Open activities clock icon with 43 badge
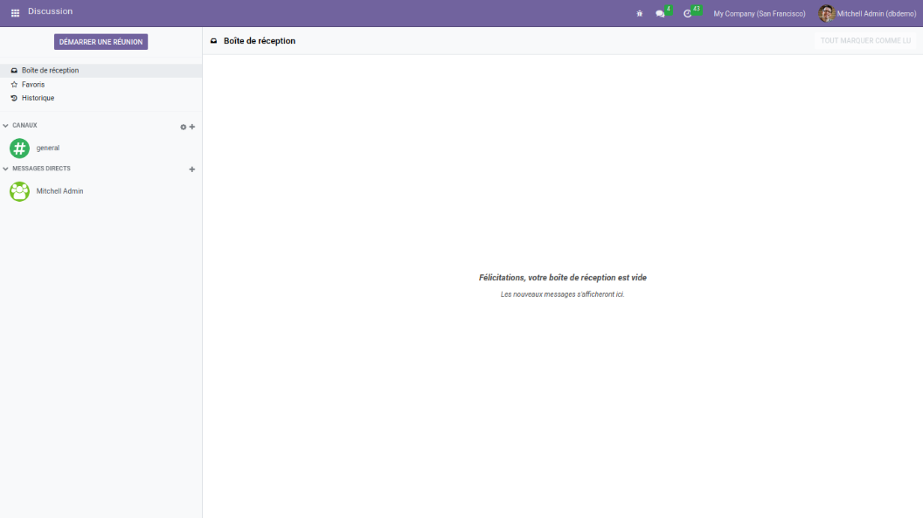923x518 pixels. click(688, 13)
